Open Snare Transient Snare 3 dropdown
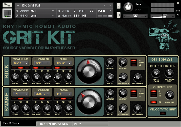181x127 pixels. click(x=42, y=94)
